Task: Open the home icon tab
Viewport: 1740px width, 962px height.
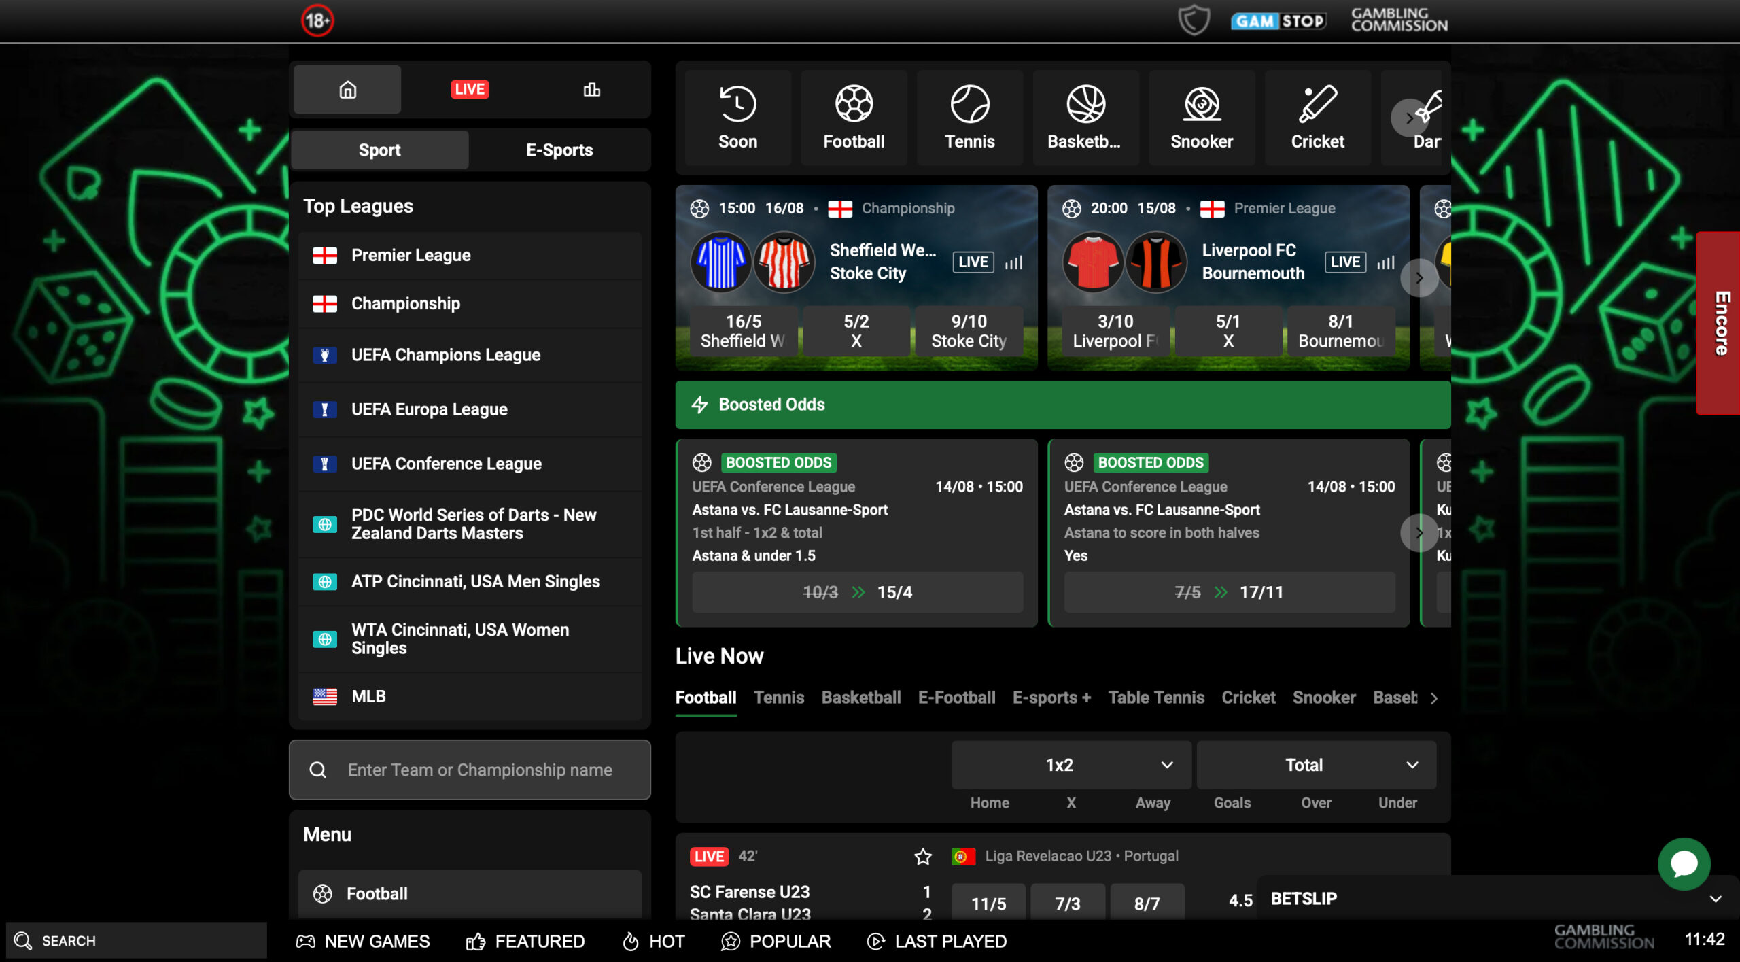Action: [x=347, y=89]
